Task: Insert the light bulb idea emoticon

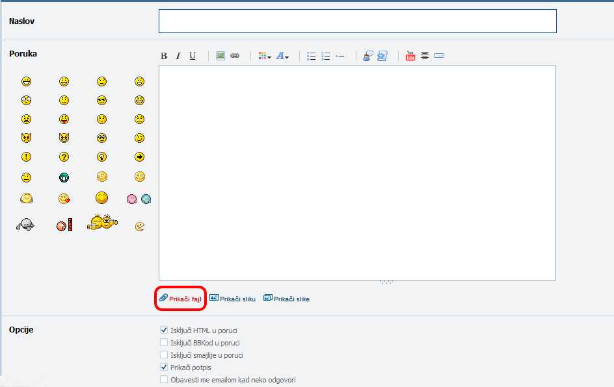Action: (102, 156)
